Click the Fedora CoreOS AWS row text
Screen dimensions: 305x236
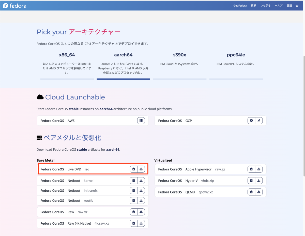point(57,121)
